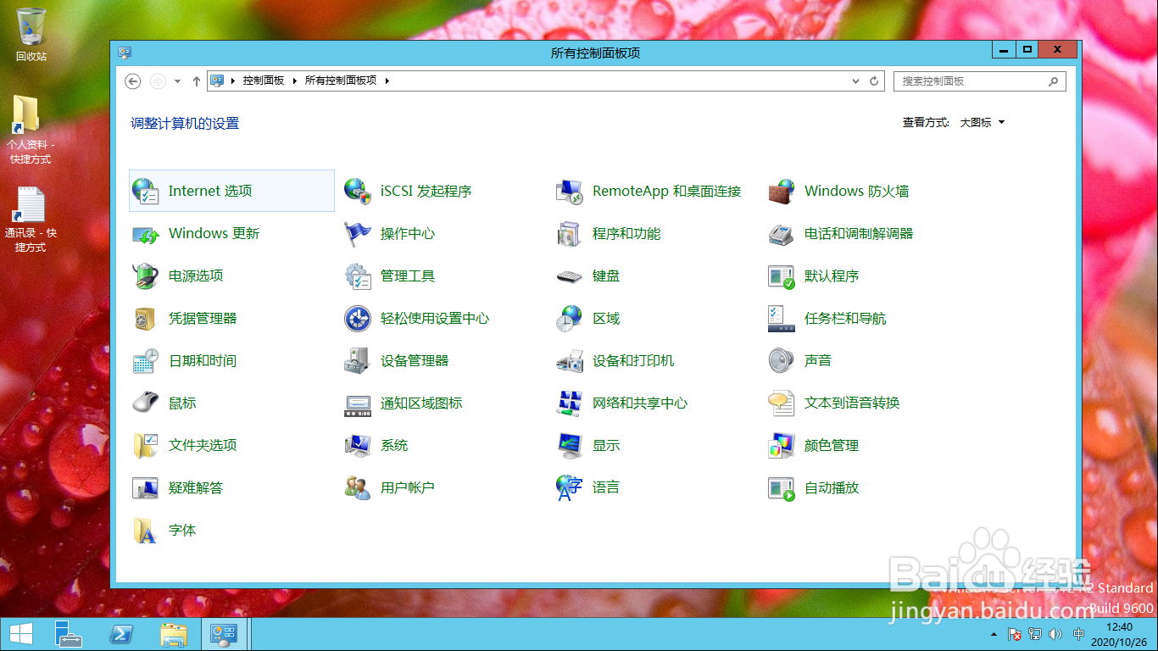
Task: Open the 文本到语音转换 speech bubble icon
Action: pos(782,403)
